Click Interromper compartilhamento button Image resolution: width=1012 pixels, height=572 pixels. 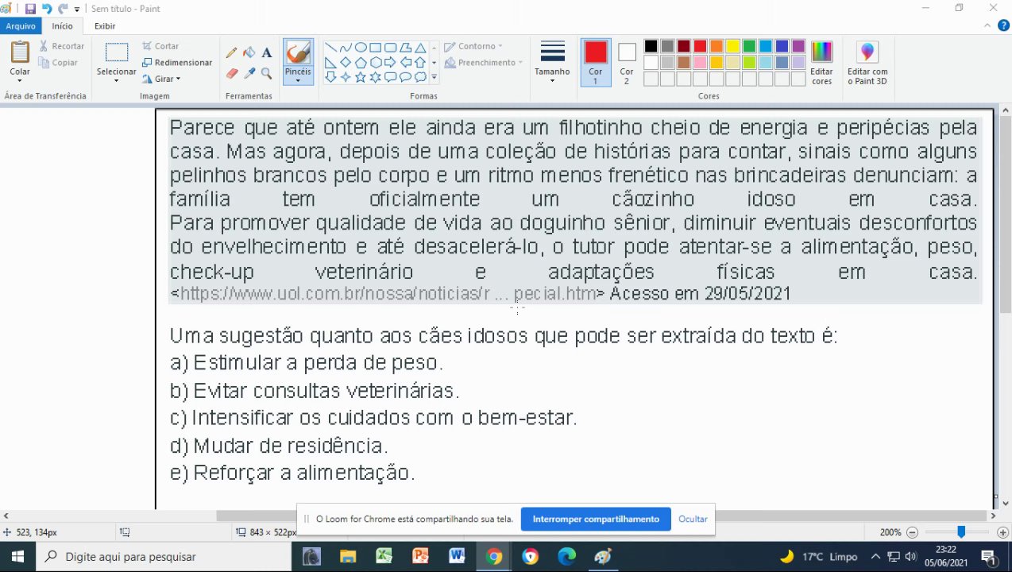pyautogui.click(x=596, y=519)
